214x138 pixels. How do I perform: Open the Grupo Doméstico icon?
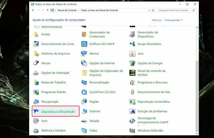pyautogui.click(x=132, y=44)
